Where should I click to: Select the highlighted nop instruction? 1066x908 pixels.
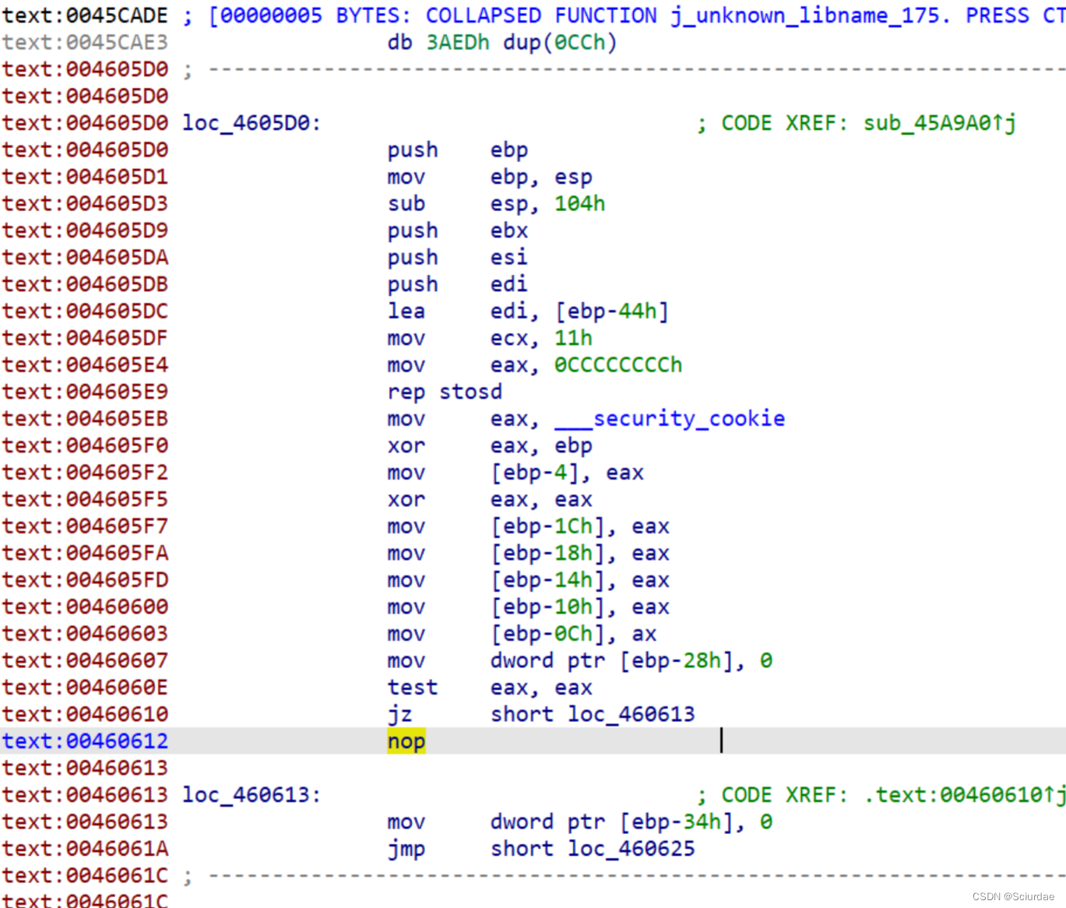[x=406, y=741]
